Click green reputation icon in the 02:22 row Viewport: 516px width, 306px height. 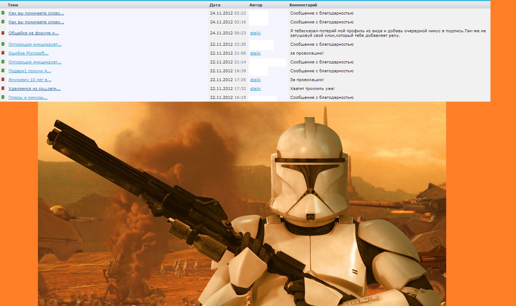coord(3,13)
